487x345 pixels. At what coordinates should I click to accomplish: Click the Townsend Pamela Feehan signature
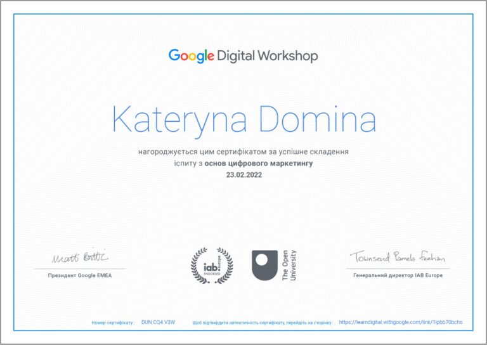click(398, 257)
